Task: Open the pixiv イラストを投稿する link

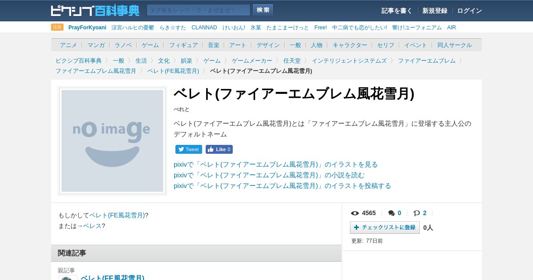Action: coord(282,186)
